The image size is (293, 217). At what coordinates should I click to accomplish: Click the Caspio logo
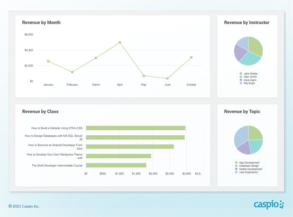point(268,204)
